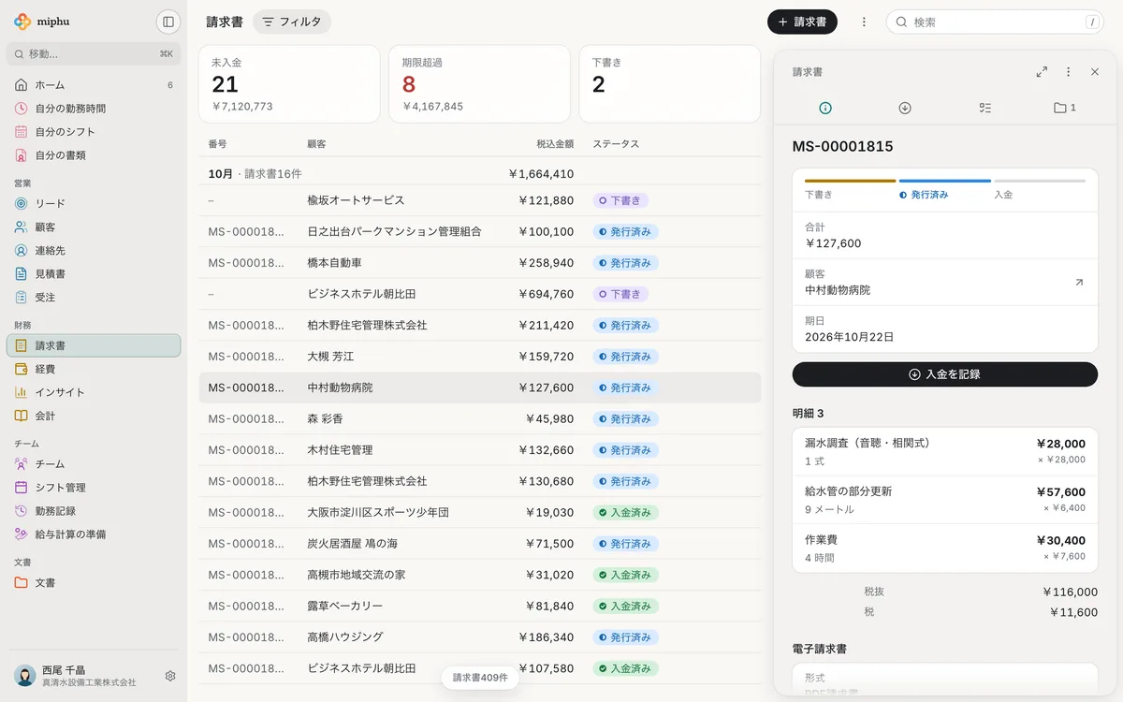Click the calendar icon for 自分のシフト
Viewport: 1123px width, 702px height.
pyautogui.click(x=22, y=132)
